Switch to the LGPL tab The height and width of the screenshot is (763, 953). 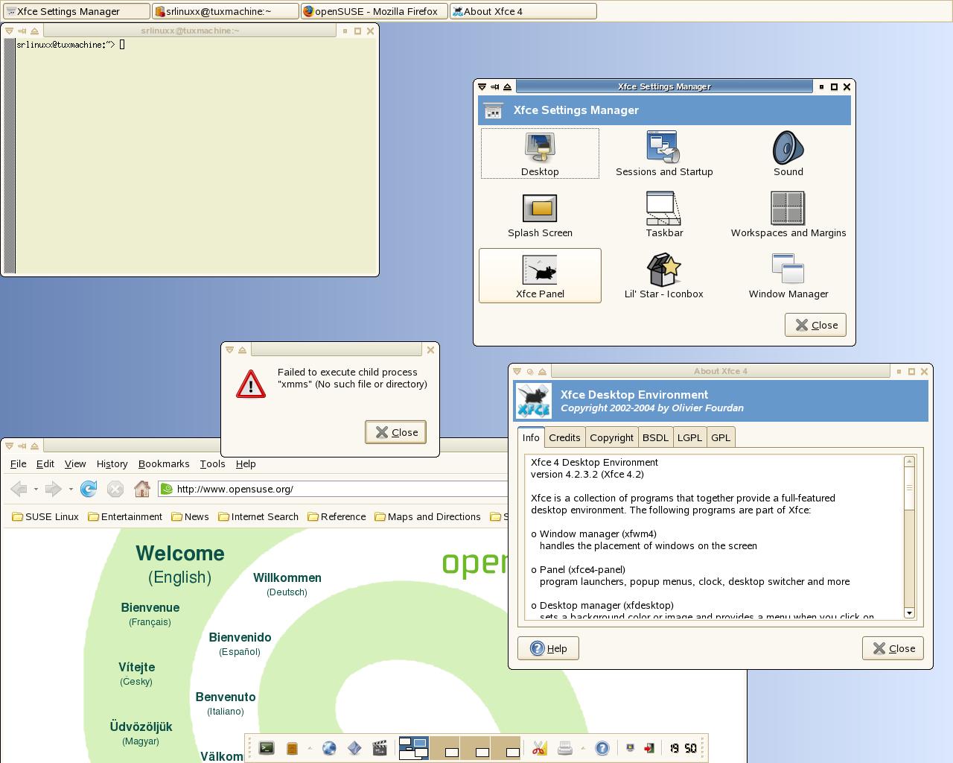click(x=689, y=437)
